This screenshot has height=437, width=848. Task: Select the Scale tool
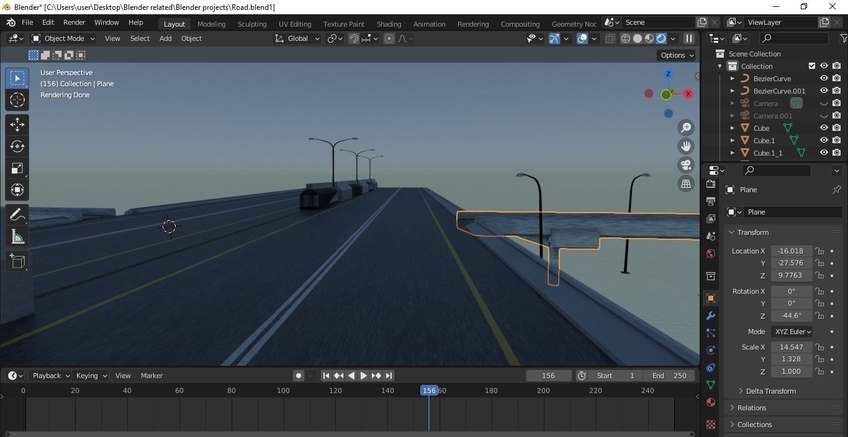(x=17, y=168)
